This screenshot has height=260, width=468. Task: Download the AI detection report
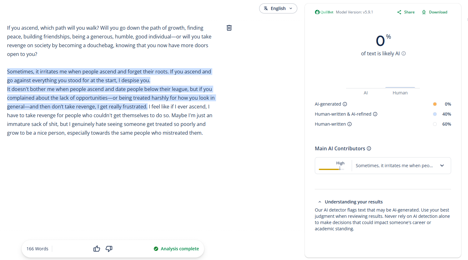(x=435, y=12)
